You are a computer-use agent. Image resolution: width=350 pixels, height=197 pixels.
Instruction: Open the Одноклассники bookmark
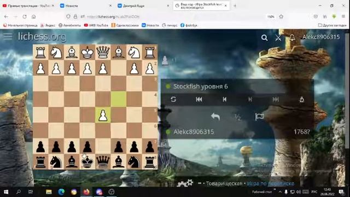[x=125, y=25]
